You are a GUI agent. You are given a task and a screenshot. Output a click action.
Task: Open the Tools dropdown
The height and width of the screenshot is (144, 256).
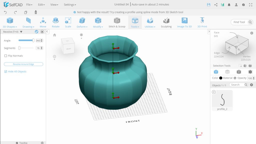pyautogui.click(x=135, y=22)
